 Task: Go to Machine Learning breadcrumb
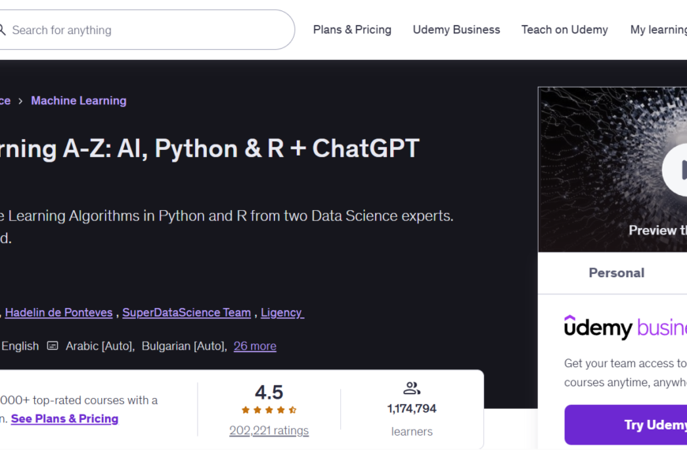pyautogui.click(x=78, y=101)
